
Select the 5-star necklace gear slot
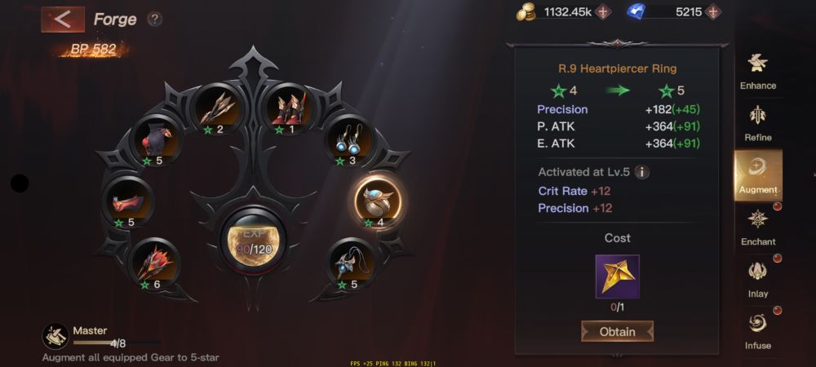353,263
